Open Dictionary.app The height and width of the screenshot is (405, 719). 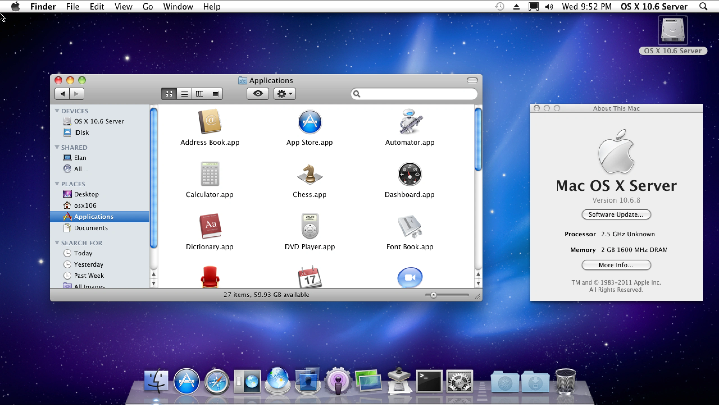210,227
